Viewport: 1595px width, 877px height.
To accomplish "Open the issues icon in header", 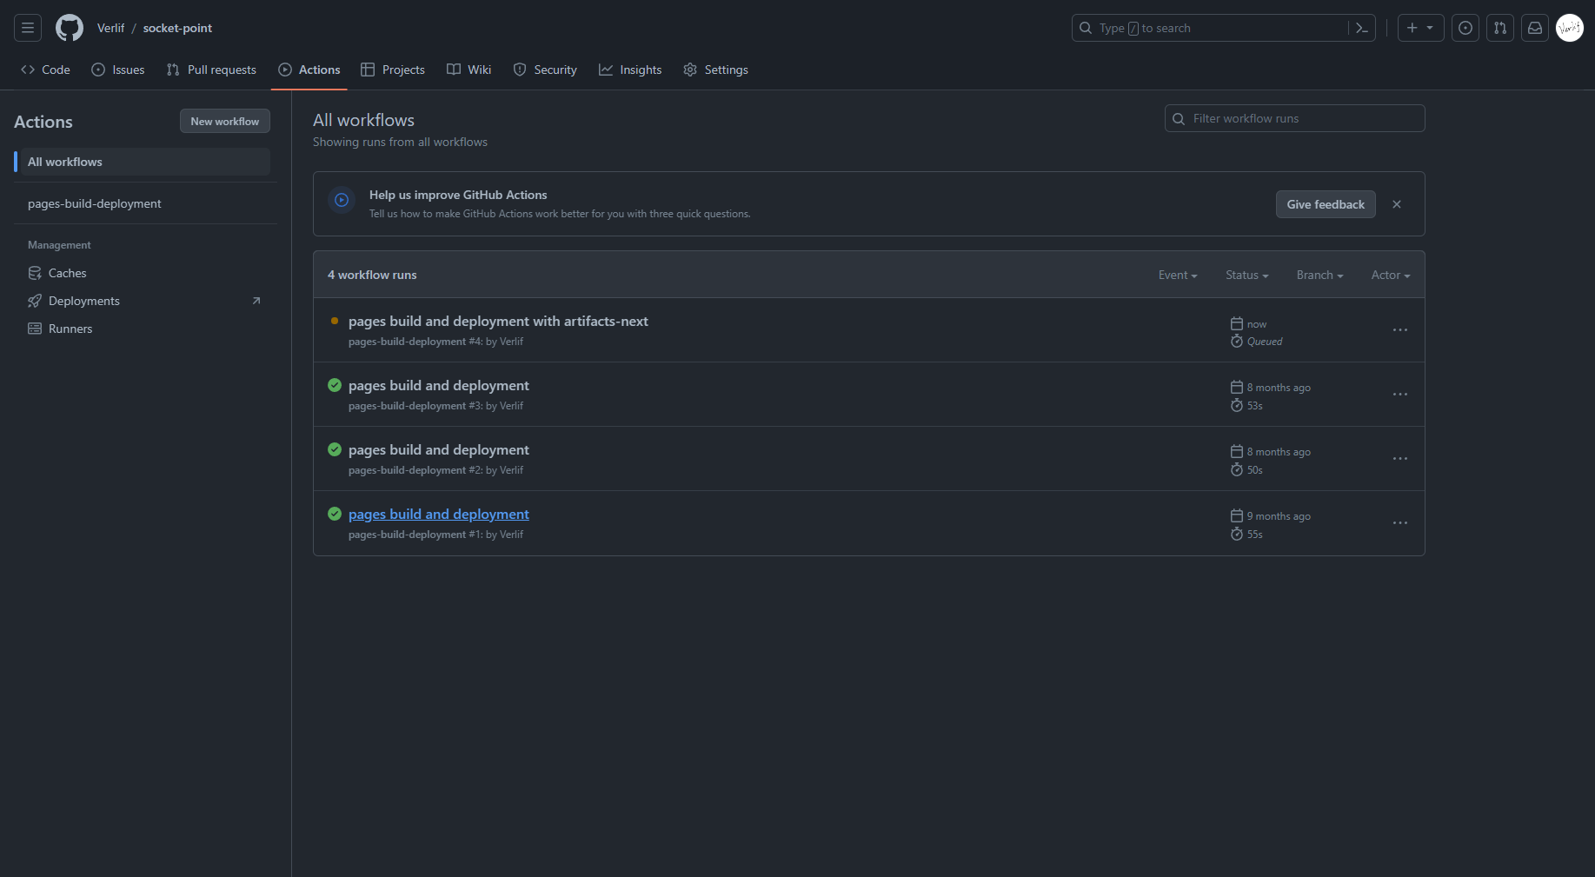I will [1465, 28].
